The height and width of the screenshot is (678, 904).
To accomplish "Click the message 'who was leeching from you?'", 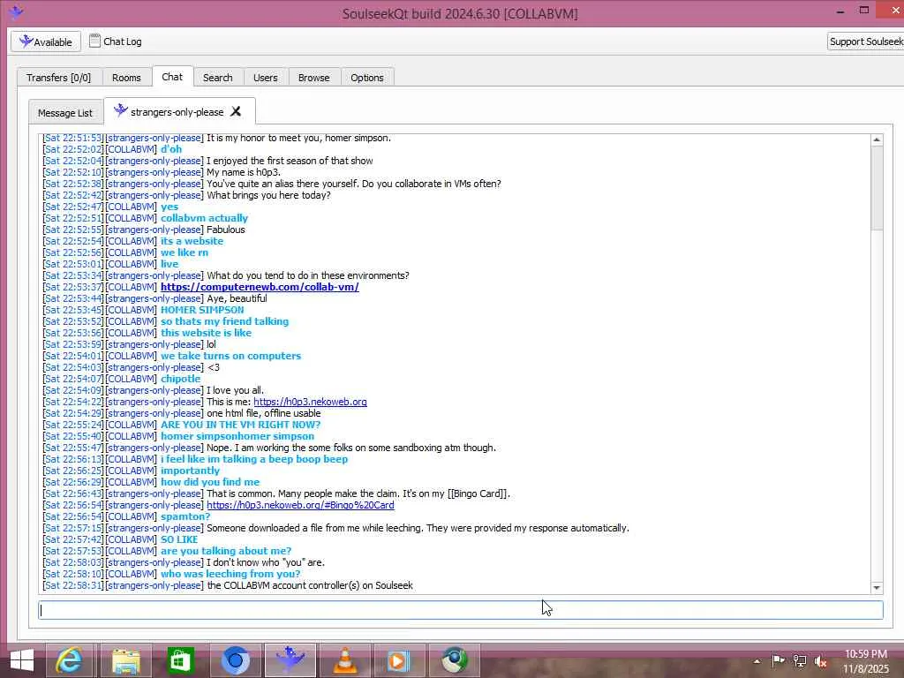I will 230,574.
